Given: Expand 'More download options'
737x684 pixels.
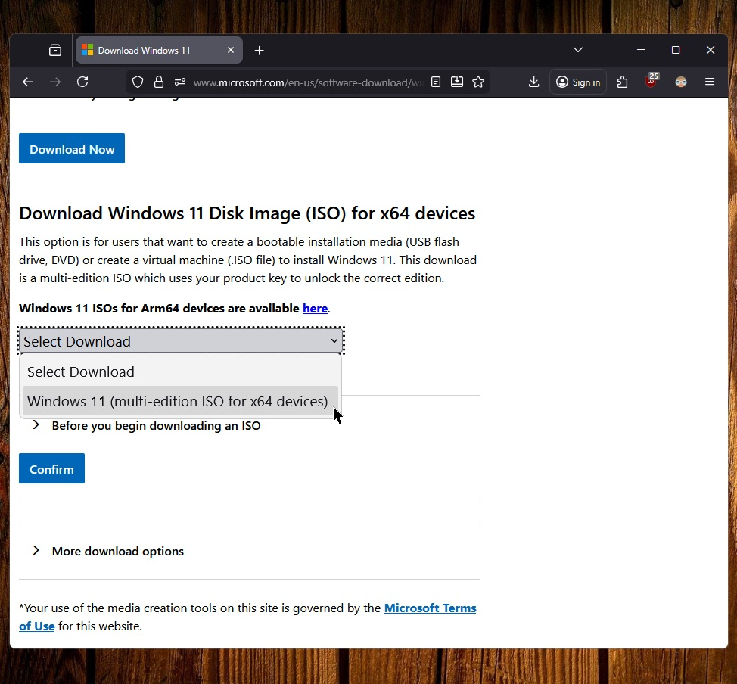Looking at the screenshot, I should point(117,551).
